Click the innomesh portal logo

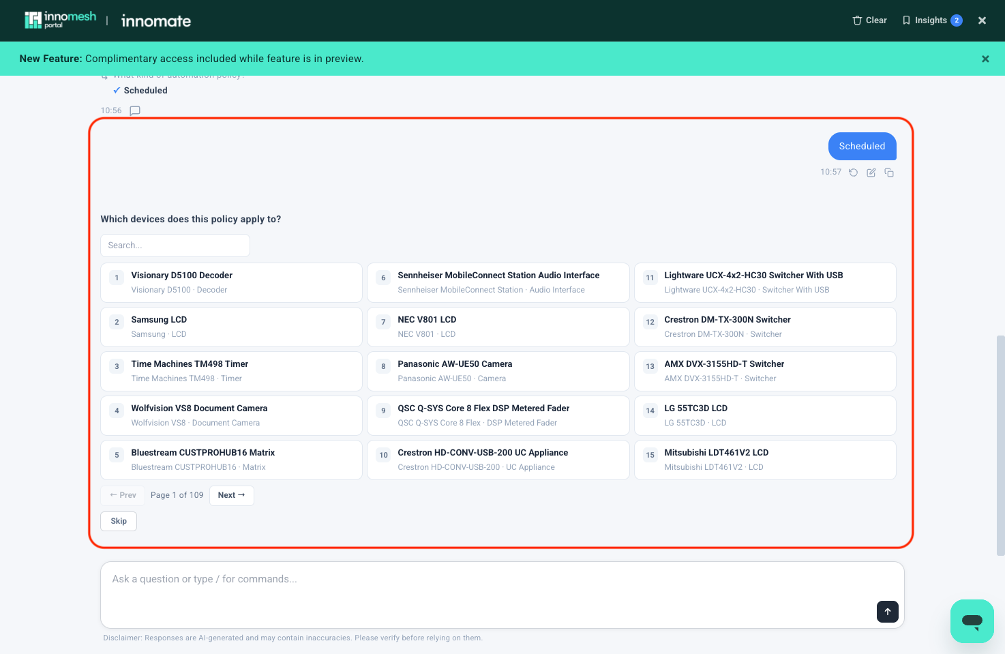point(60,20)
